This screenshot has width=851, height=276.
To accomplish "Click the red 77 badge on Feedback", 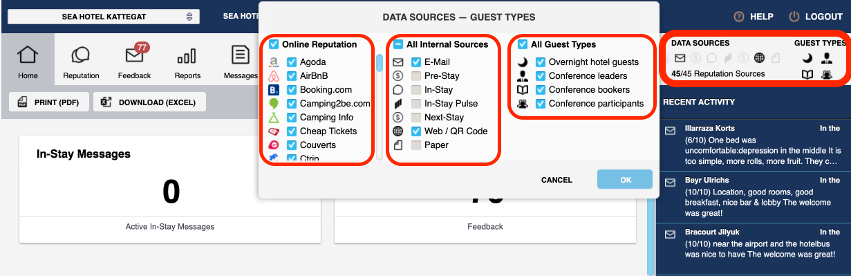I will click(x=142, y=48).
